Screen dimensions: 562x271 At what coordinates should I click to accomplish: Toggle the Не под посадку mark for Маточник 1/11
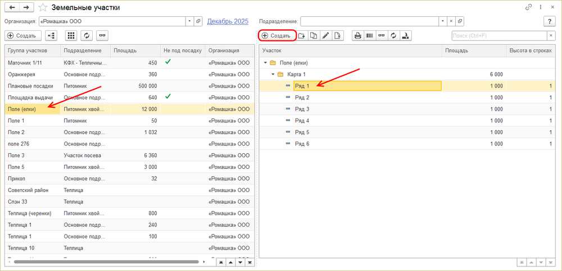coord(167,62)
